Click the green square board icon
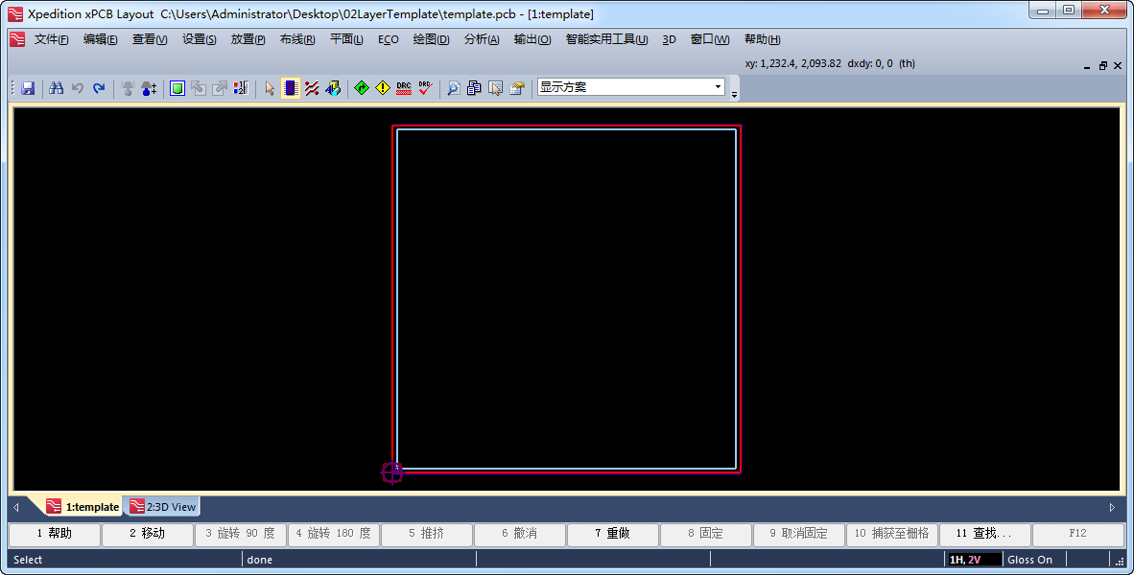1134x575 pixels. point(177,88)
